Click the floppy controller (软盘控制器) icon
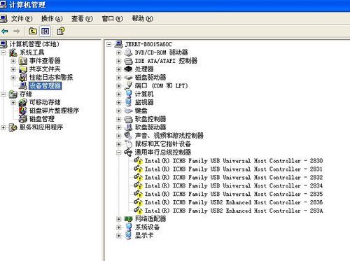 click(x=128, y=119)
